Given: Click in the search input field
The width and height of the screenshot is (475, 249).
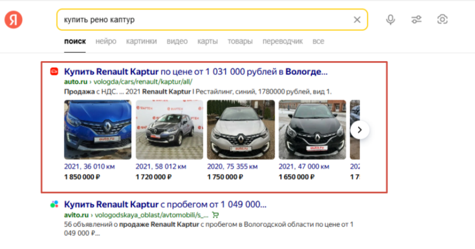Looking at the screenshot, I should [202, 20].
